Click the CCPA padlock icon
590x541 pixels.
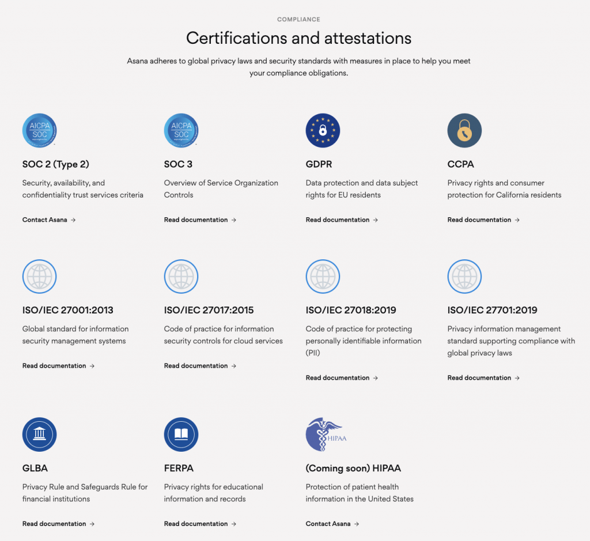pyautogui.click(x=464, y=130)
